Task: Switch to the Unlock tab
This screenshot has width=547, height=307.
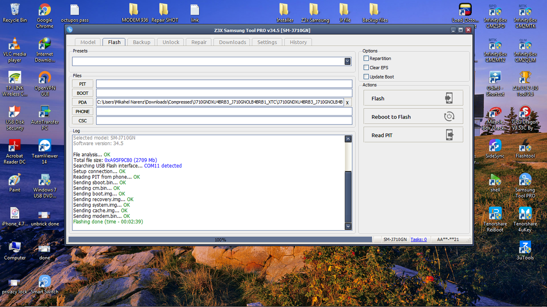Action: [x=171, y=42]
